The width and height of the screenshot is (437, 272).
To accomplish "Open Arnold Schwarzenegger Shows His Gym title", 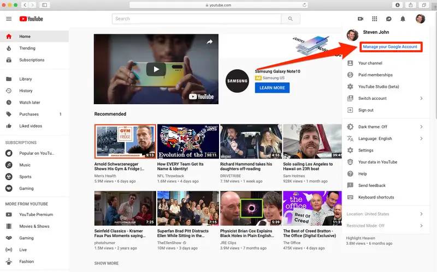I will coord(119,166).
